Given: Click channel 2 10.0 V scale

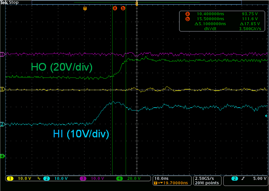Looking at the screenshot, I should pyautogui.click(x=61, y=179).
